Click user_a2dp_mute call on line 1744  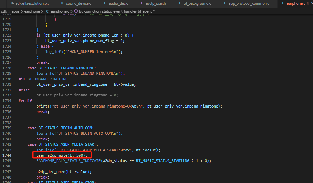[x=62, y=155]
